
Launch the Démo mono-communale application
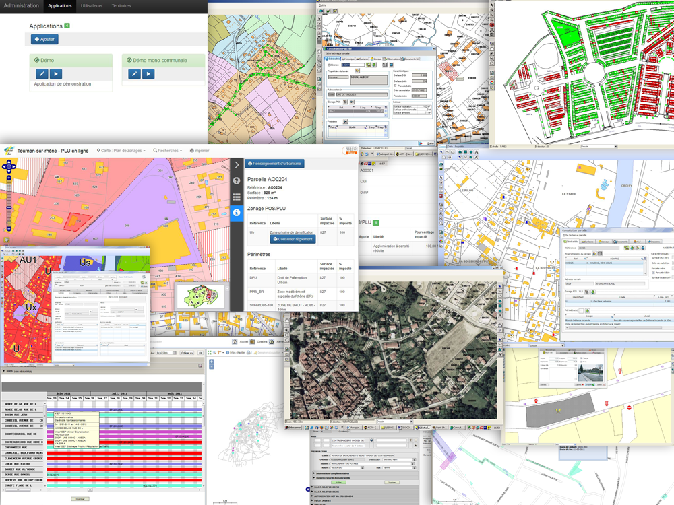(x=148, y=74)
